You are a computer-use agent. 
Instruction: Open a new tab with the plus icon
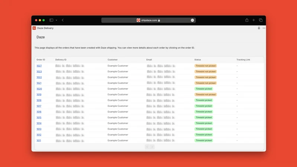click(x=254, y=20)
